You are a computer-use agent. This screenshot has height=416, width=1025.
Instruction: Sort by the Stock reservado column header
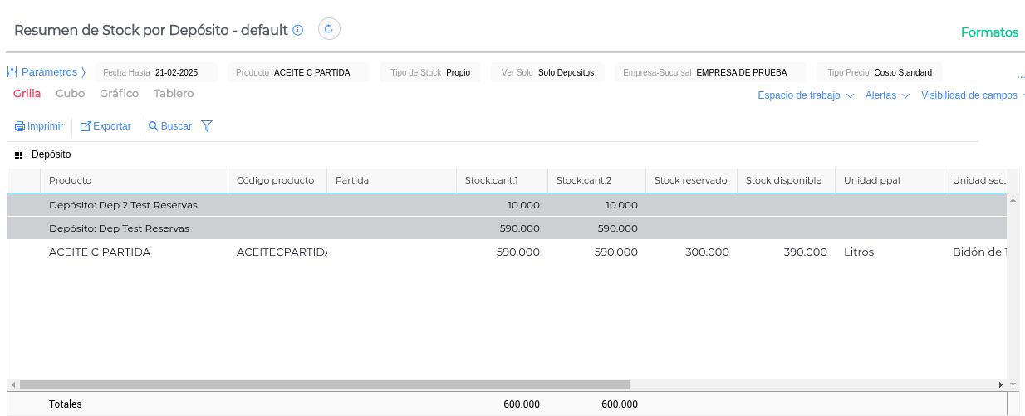click(x=690, y=180)
